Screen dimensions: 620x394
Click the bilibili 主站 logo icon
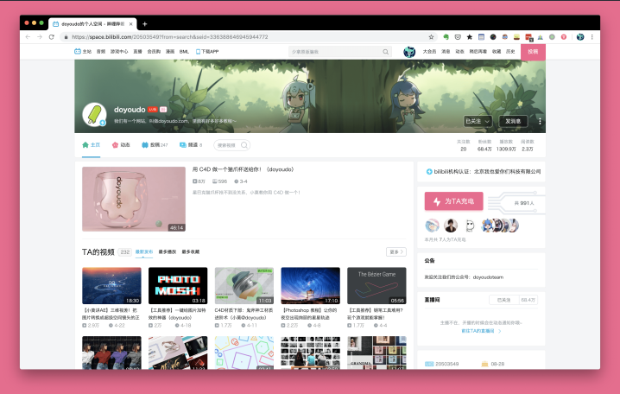click(78, 52)
